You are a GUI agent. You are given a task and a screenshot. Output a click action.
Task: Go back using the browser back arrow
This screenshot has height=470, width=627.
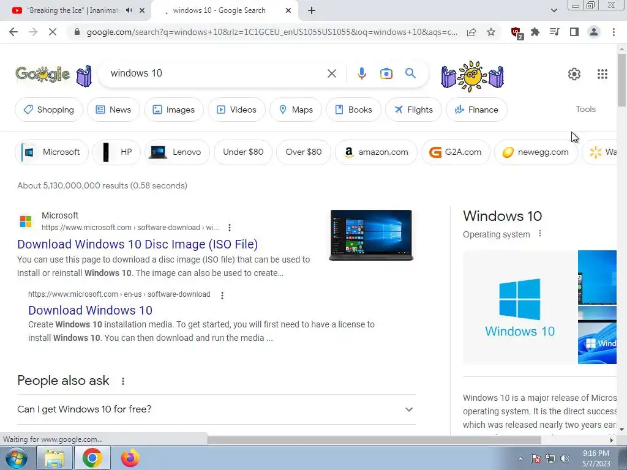13,32
